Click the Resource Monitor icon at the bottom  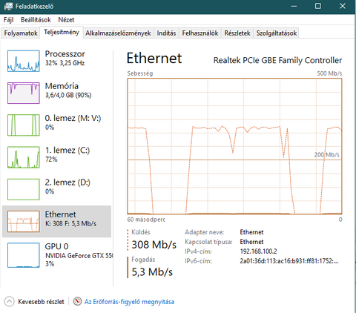(77, 301)
